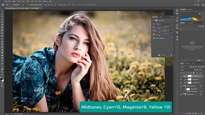Viewport: 205px width, 115px height.
Task: Select the Hand tool
Action: tap(2, 69)
